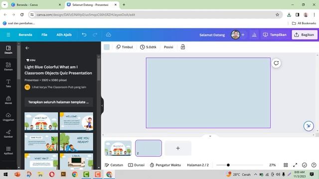Enter fullscreen presentation mode icon

[x=295, y=165]
